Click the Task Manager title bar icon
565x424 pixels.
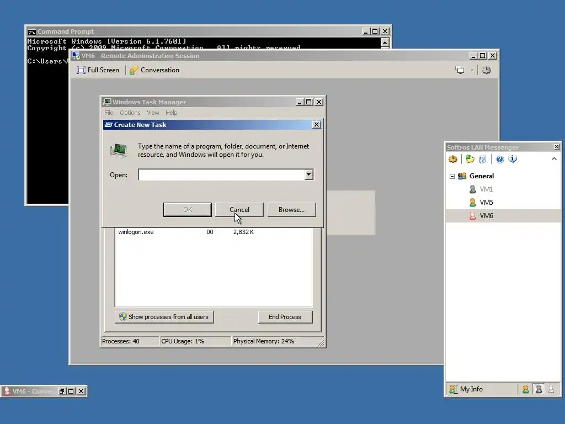(107, 102)
